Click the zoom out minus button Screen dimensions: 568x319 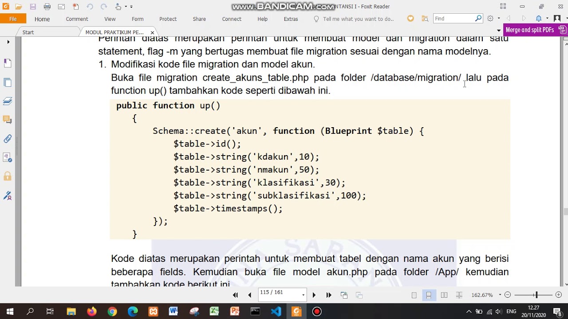(508, 295)
